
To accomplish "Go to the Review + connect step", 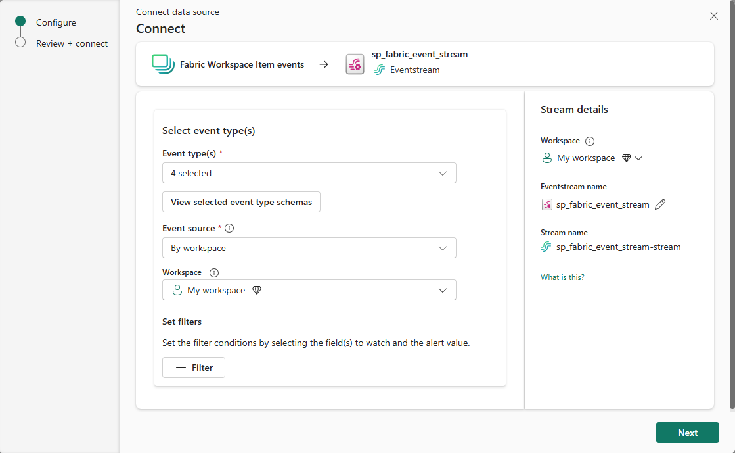I will (72, 43).
